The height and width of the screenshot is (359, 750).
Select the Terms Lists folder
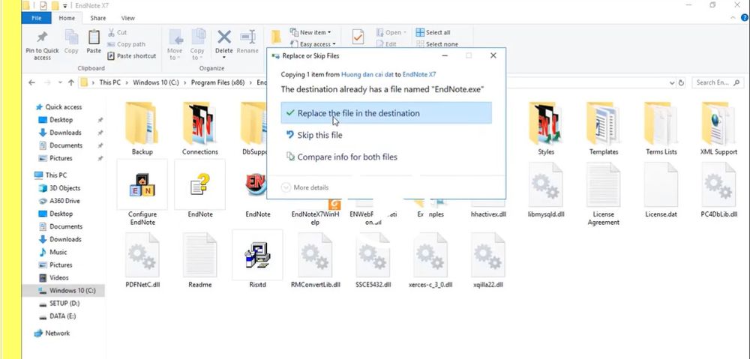click(661, 128)
